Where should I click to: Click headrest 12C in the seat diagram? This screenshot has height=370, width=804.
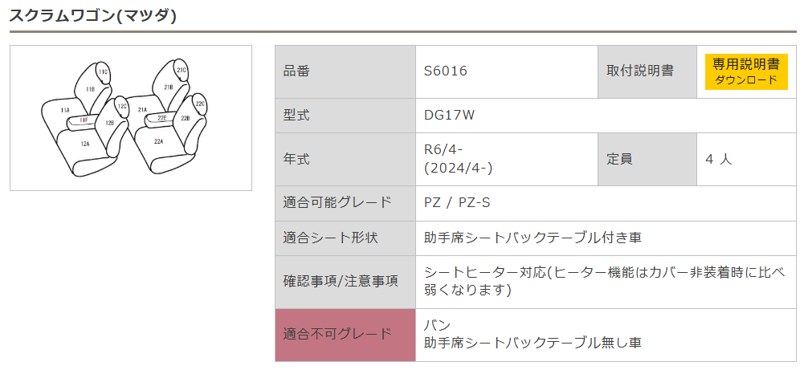pyautogui.click(x=122, y=105)
